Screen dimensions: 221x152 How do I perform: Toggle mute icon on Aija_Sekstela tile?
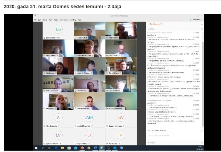(59, 126)
